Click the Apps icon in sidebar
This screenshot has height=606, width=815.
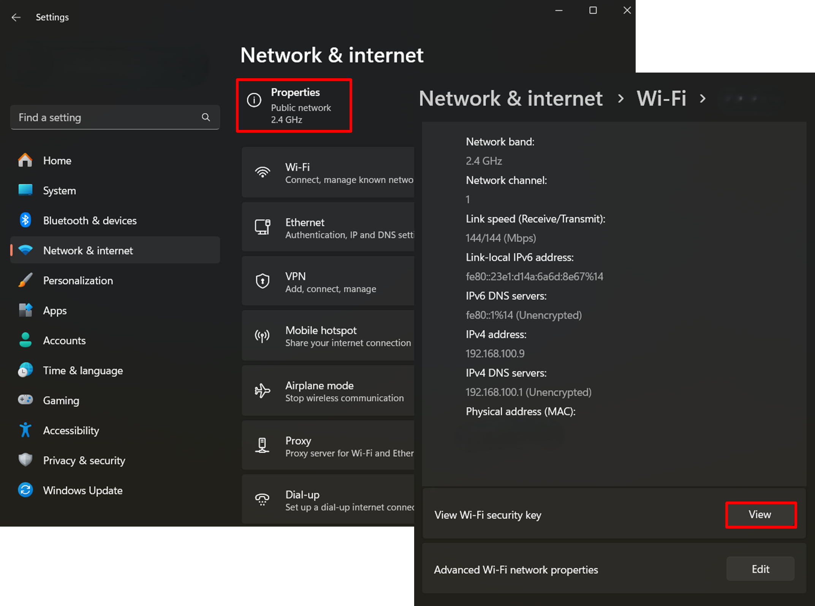pos(25,310)
